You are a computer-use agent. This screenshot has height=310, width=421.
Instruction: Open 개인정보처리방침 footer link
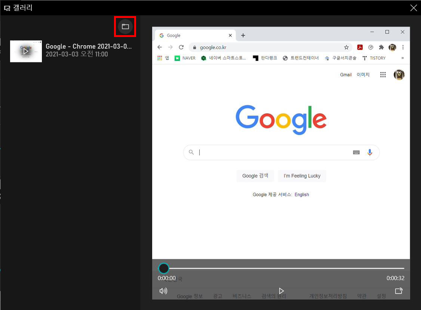pyautogui.click(x=328, y=296)
